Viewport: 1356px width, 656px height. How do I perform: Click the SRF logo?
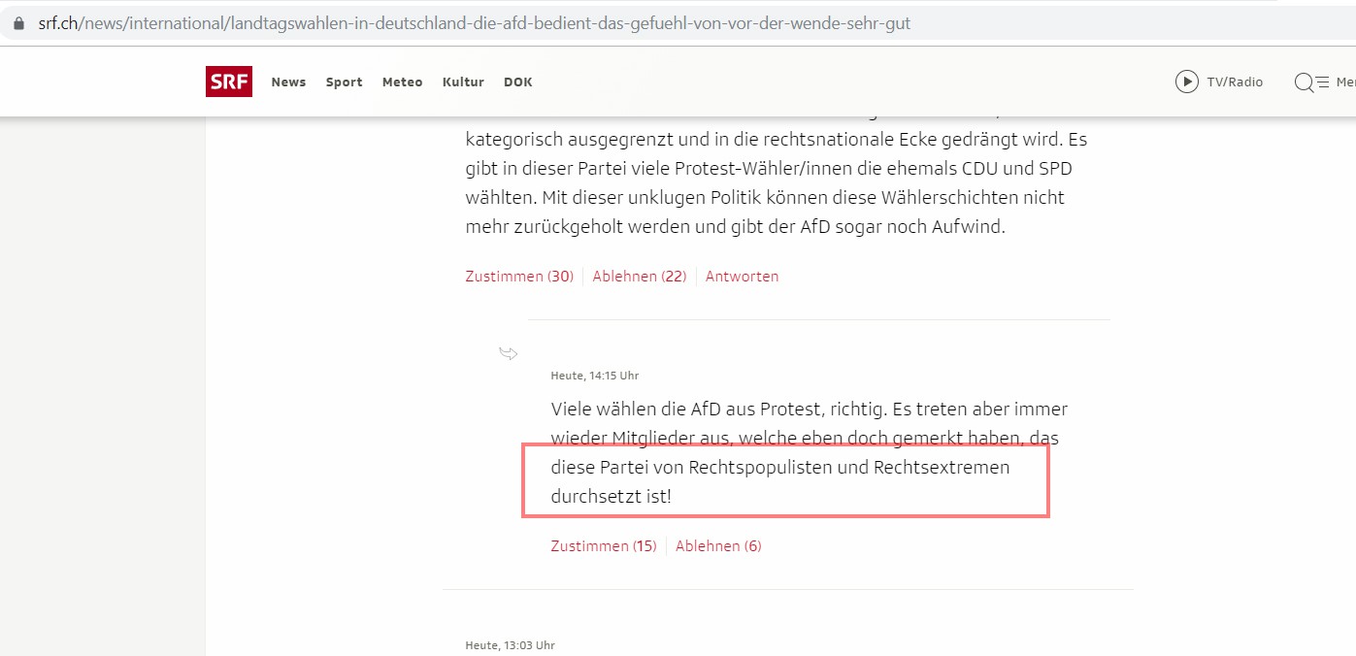click(229, 82)
